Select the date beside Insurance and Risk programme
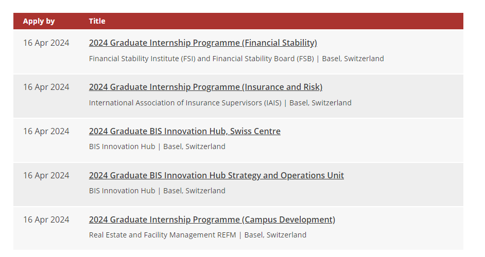Viewport: 485px width, 257px height. click(46, 87)
